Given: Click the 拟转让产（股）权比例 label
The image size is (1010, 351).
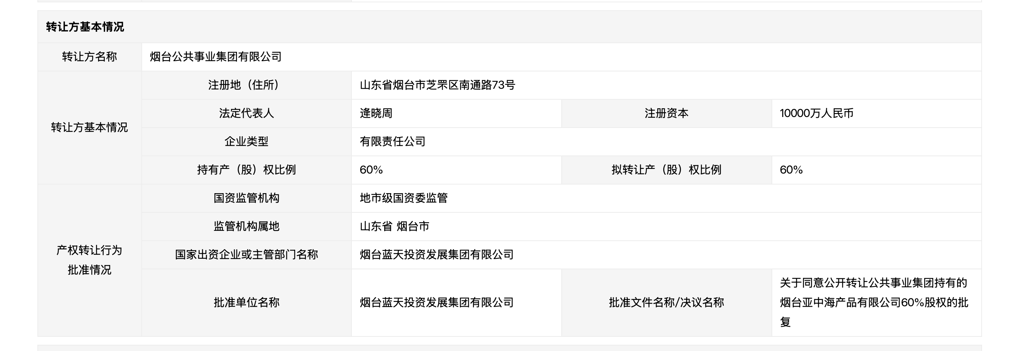Looking at the screenshot, I should point(666,170).
